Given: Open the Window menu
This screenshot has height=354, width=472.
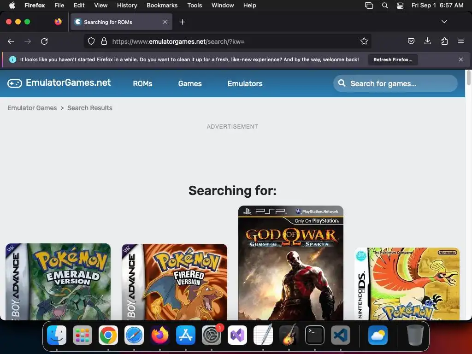Looking at the screenshot, I should [223, 5].
